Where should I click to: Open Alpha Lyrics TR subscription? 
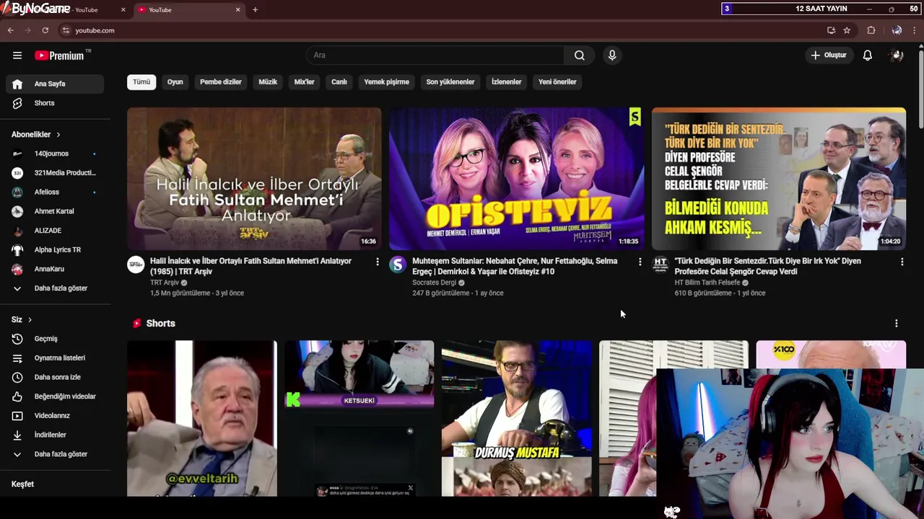[55, 250]
